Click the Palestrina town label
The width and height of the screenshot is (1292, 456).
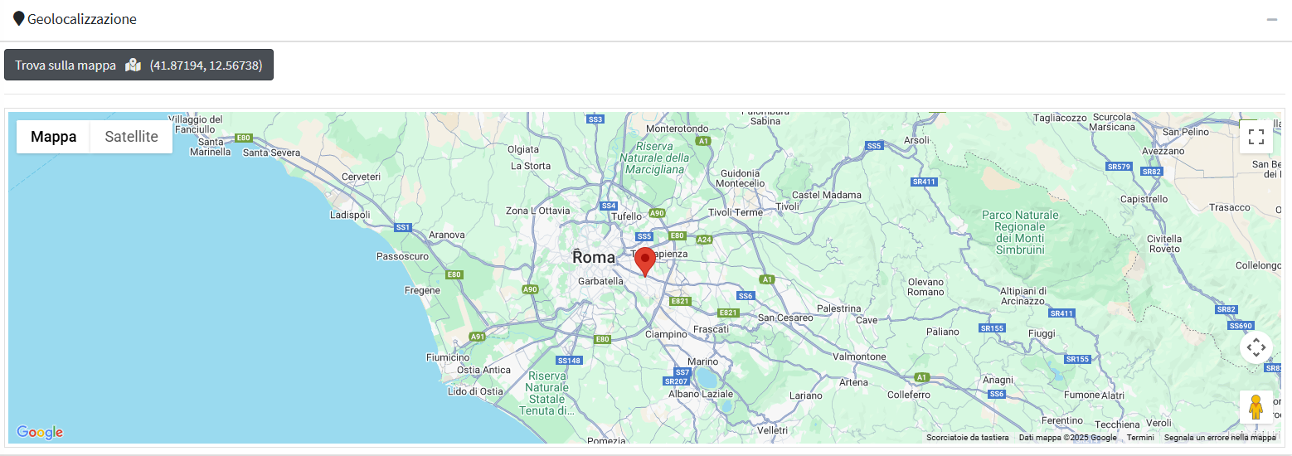(x=839, y=308)
